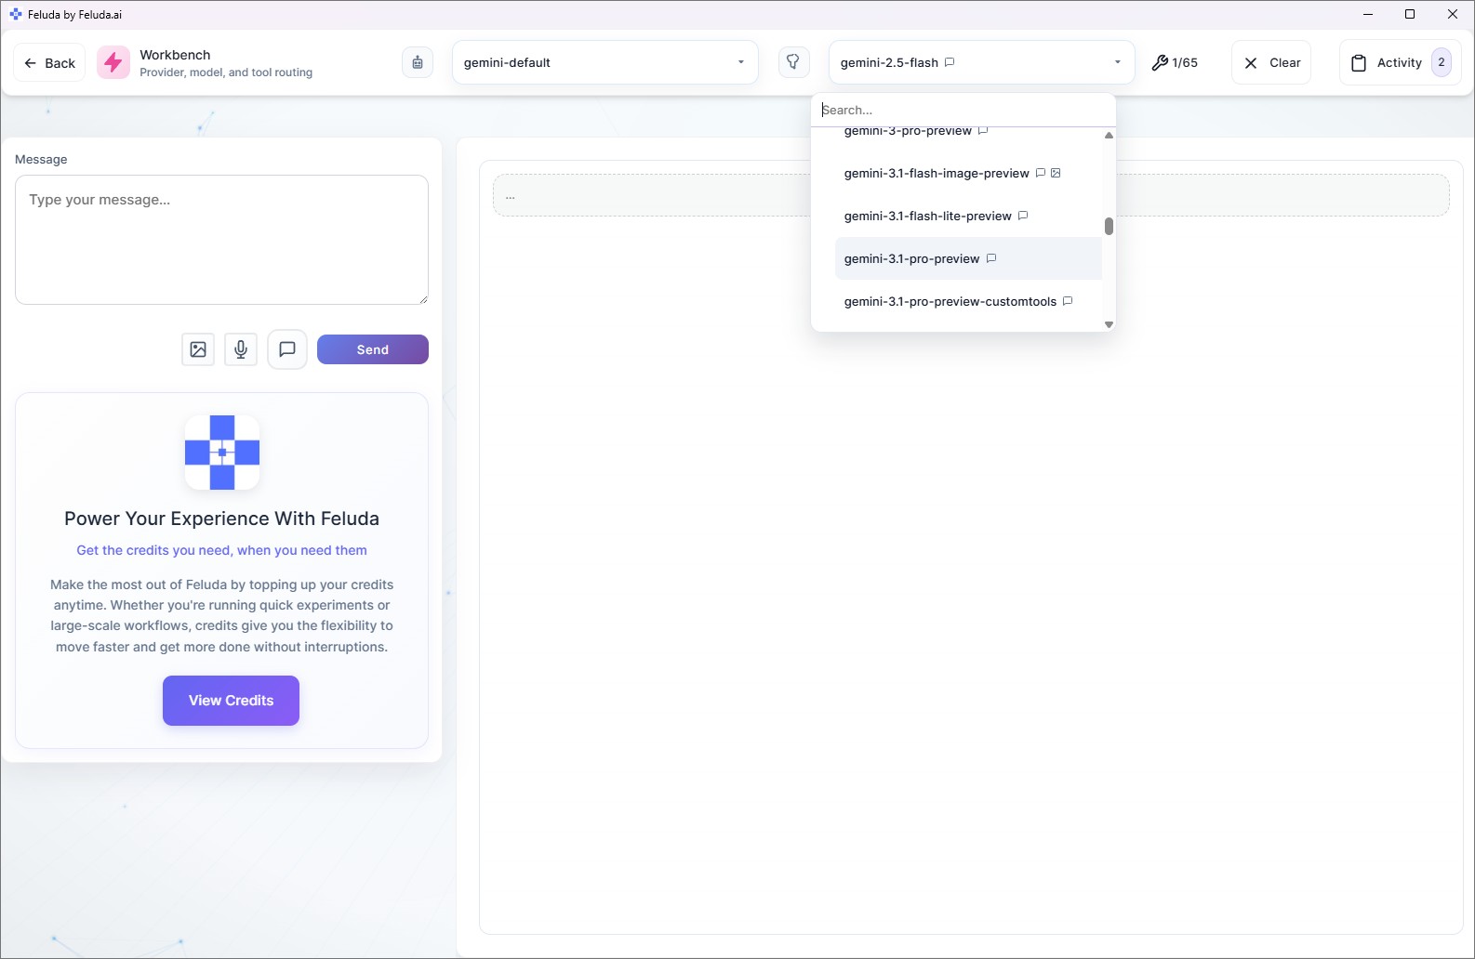Click the lightbulb model icon

point(793,62)
